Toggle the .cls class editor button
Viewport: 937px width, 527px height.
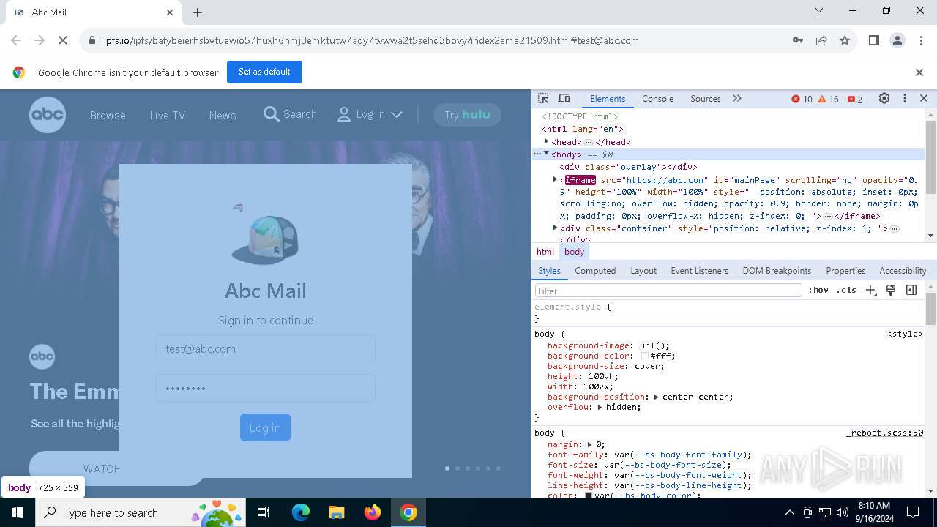[x=846, y=291]
